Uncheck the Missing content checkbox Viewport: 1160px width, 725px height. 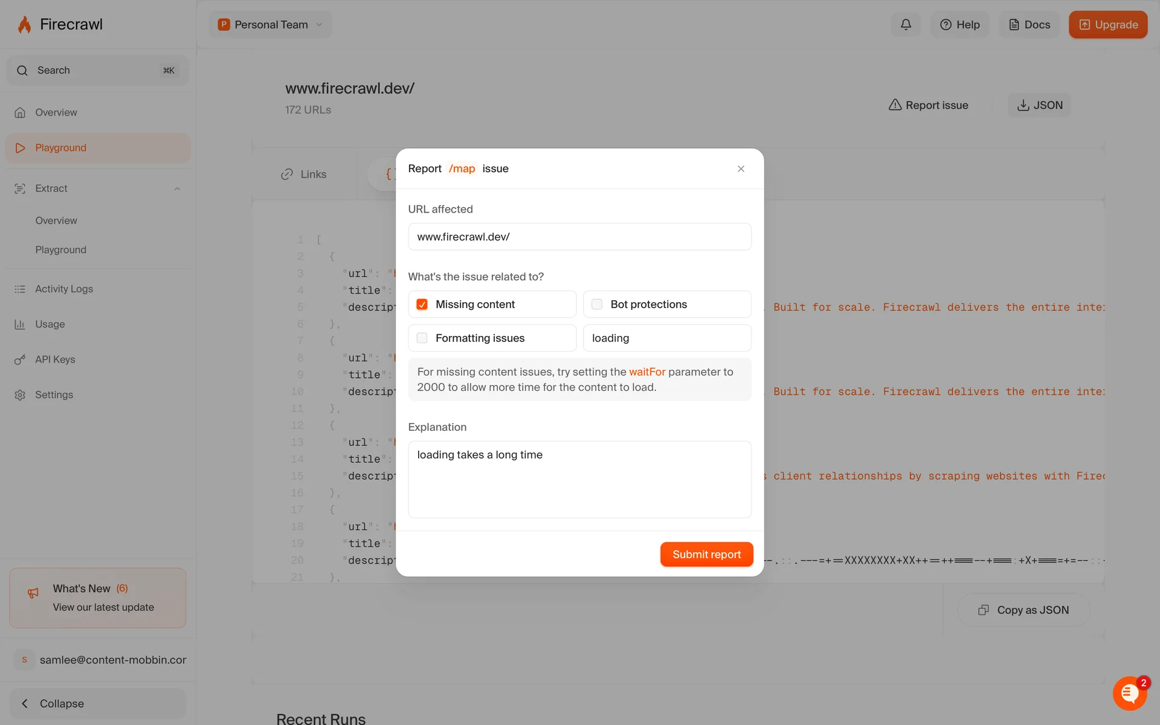coord(422,304)
